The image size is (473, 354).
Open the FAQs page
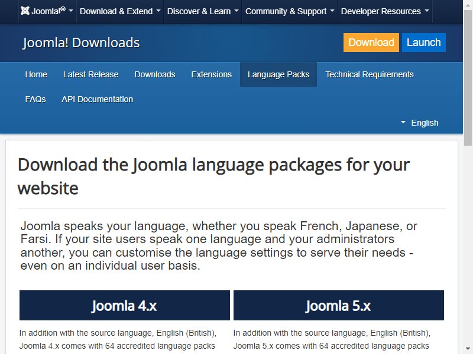(35, 99)
